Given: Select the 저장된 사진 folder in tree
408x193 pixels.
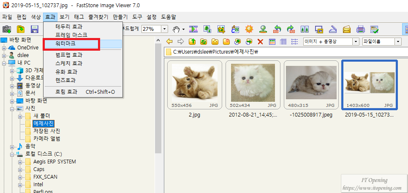Looking at the screenshot, I should (x=46, y=131).
